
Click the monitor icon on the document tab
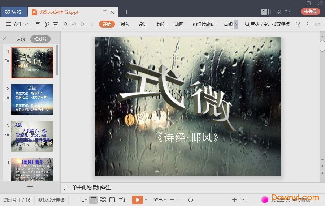[x=105, y=12]
